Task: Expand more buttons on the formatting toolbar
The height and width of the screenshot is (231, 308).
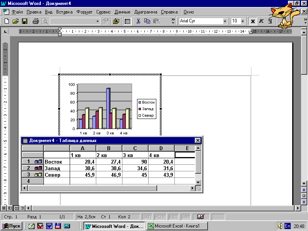Action: [x=305, y=21]
